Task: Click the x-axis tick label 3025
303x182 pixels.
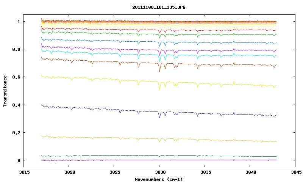Action: (115, 172)
